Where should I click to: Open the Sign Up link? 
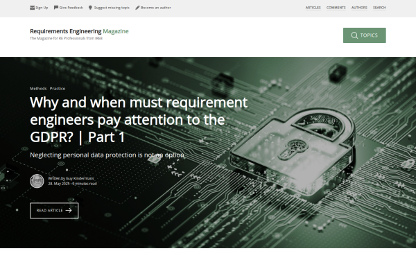point(39,8)
